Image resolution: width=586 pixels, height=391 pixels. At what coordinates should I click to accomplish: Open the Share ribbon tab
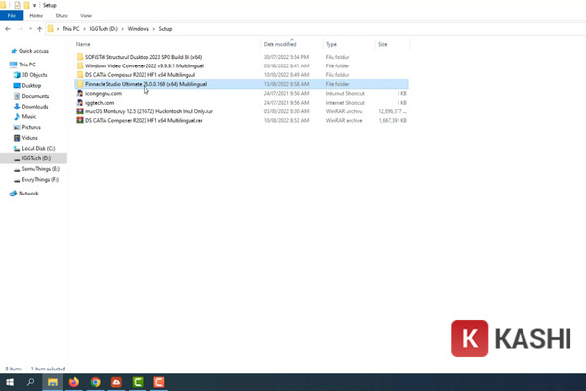(62, 16)
